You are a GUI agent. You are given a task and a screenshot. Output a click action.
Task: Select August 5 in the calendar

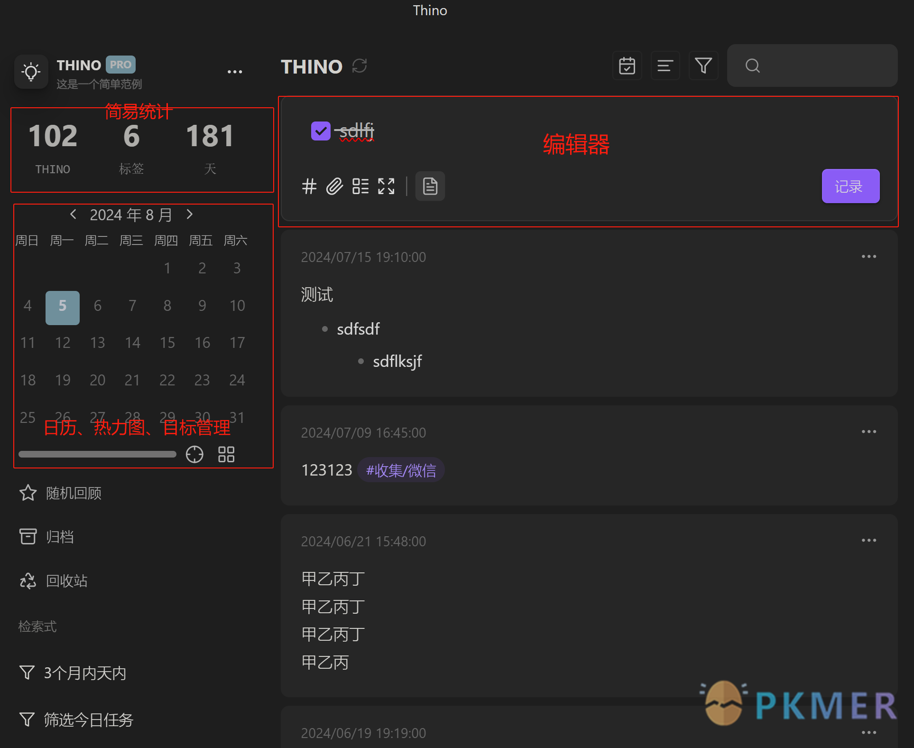63,308
